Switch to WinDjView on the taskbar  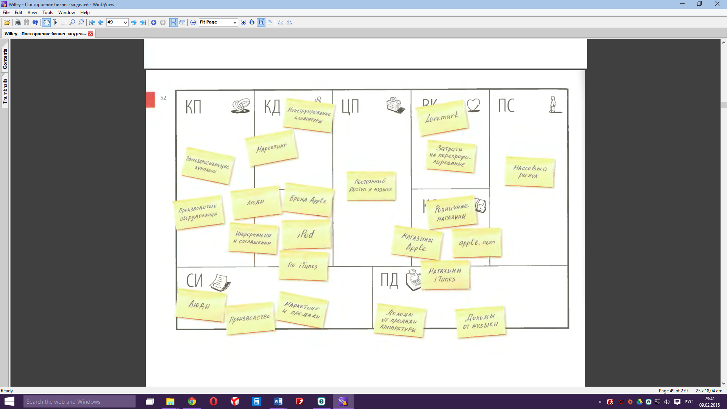tap(343, 401)
